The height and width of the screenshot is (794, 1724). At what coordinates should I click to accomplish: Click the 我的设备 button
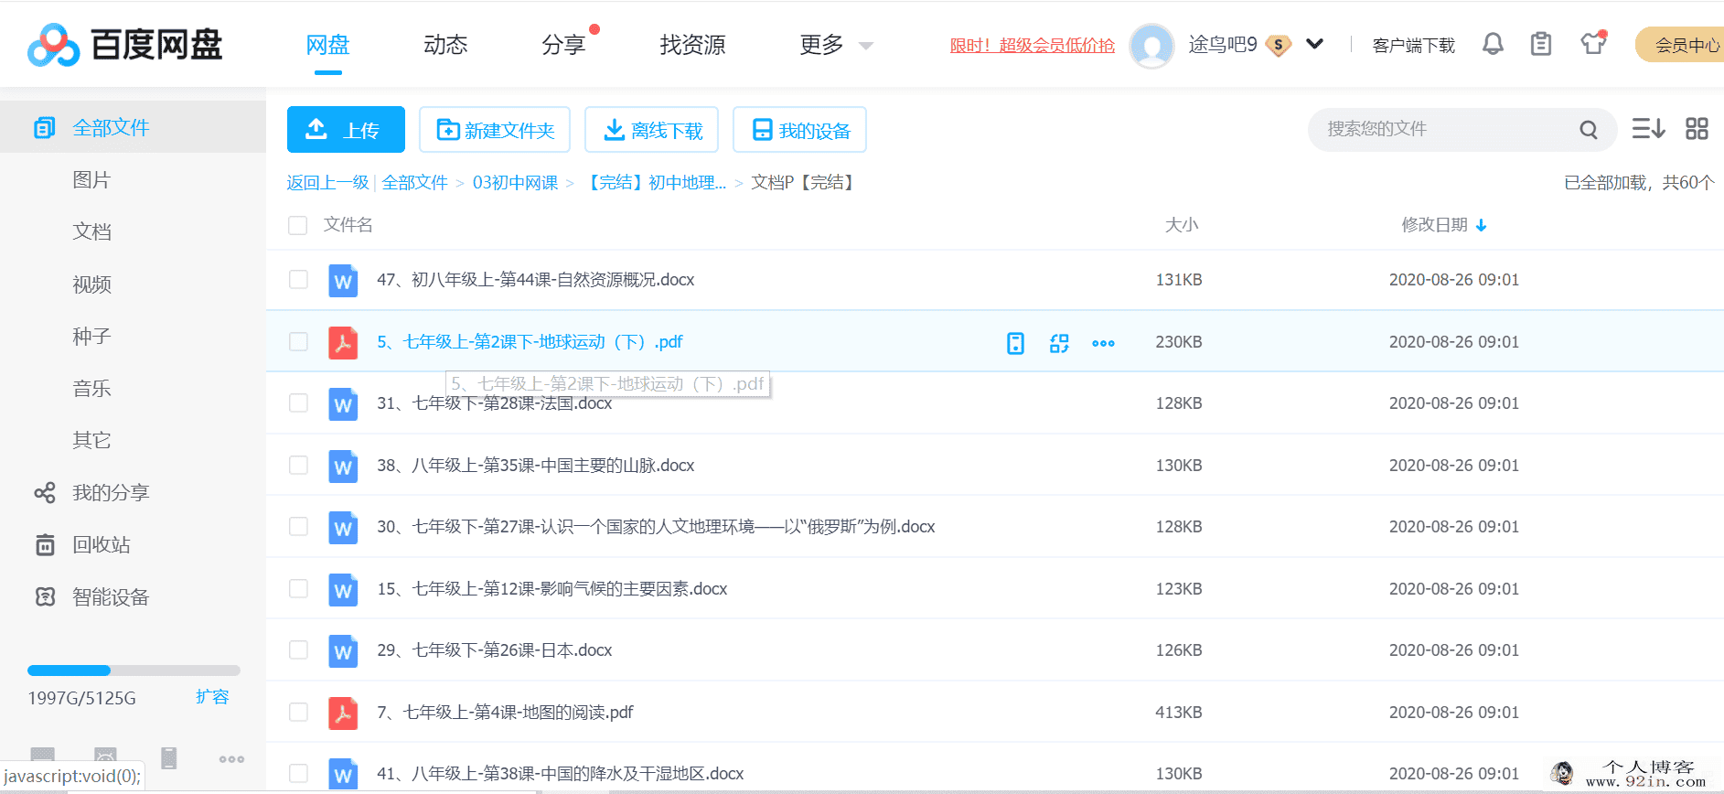[800, 130]
